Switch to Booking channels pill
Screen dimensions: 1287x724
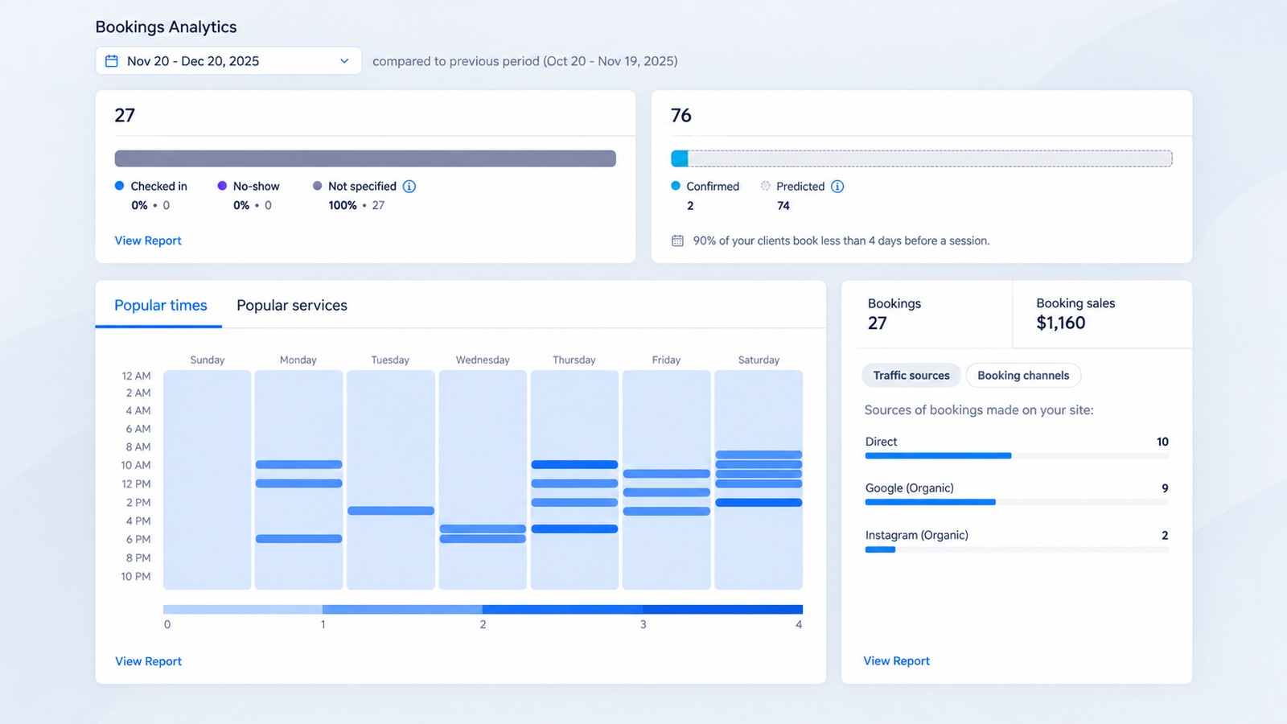1023,376
